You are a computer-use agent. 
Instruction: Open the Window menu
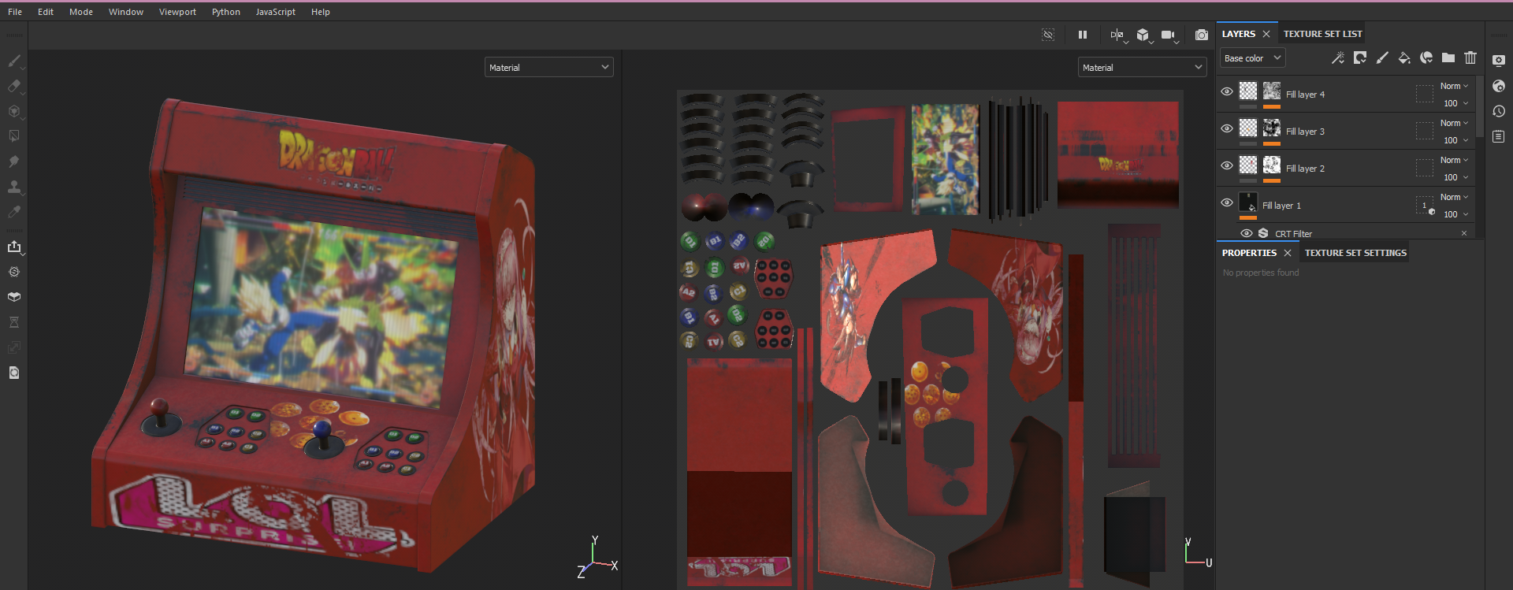(x=126, y=12)
